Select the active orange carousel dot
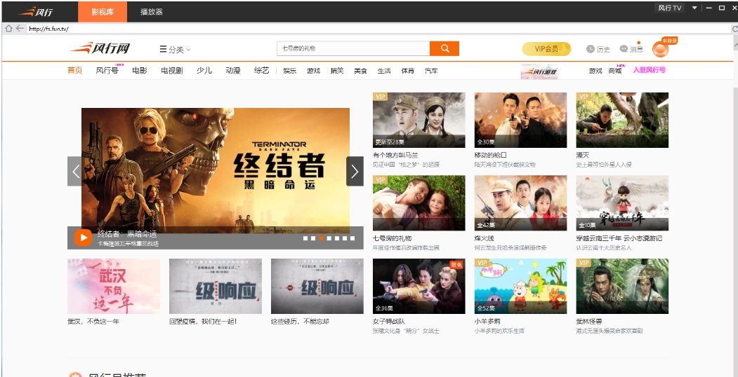738x377 pixels. [x=321, y=238]
